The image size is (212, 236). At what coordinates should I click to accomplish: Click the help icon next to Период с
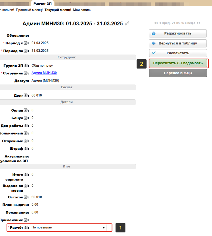click(25, 43)
